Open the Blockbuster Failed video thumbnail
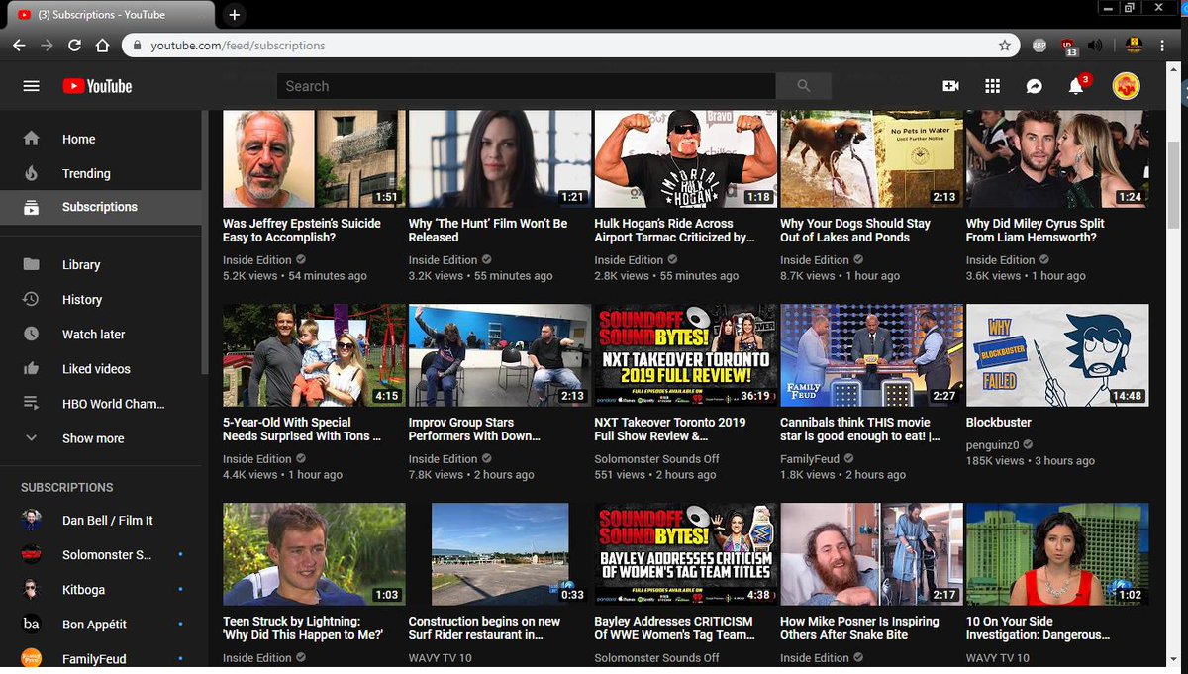 1057,354
